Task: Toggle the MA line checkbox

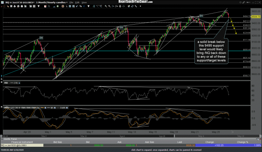Action: pos(55,108)
